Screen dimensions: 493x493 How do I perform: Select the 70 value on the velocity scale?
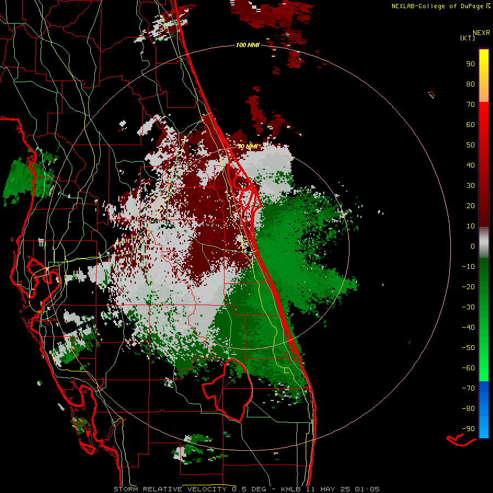point(471,105)
